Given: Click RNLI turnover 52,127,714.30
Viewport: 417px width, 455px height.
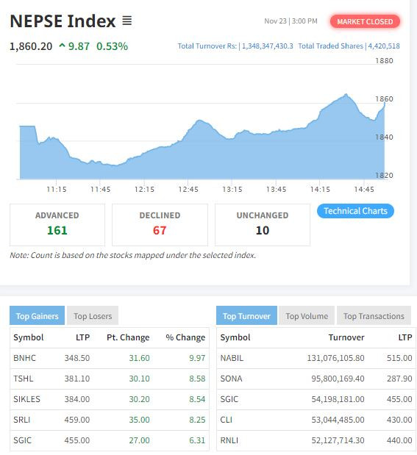Looking at the screenshot, I should [x=338, y=440].
